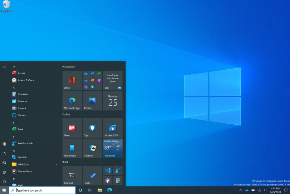Click OneDrive cloud tray icon
Image resolution: width=290 pixels, height=194 pixels.
247,190
